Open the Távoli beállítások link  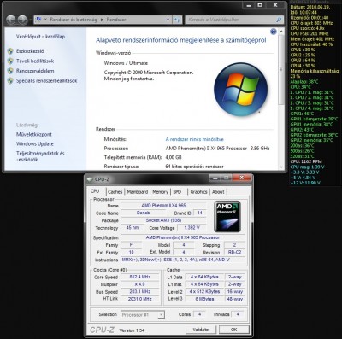point(35,61)
